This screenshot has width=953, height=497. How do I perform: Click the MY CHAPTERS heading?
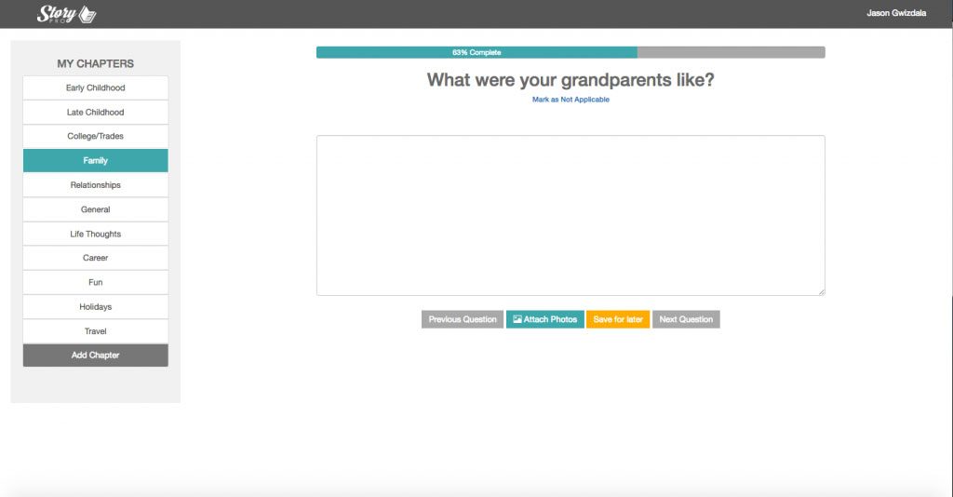click(96, 63)
